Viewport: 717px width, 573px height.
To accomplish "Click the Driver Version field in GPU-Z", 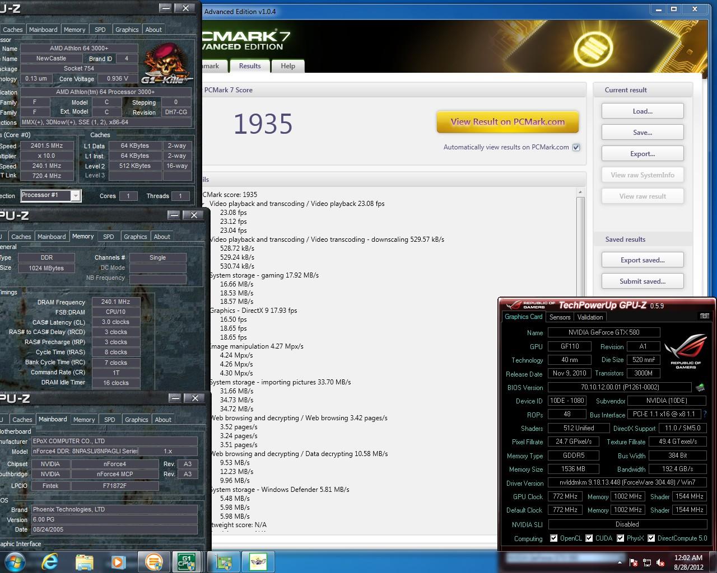I will click(x=627, y=482).
